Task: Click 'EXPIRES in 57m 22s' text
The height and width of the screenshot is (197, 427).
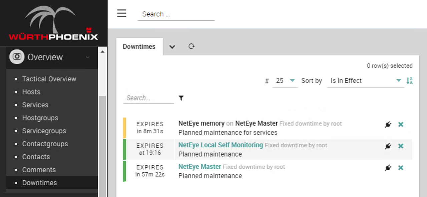Action: [x=150, y=171]
